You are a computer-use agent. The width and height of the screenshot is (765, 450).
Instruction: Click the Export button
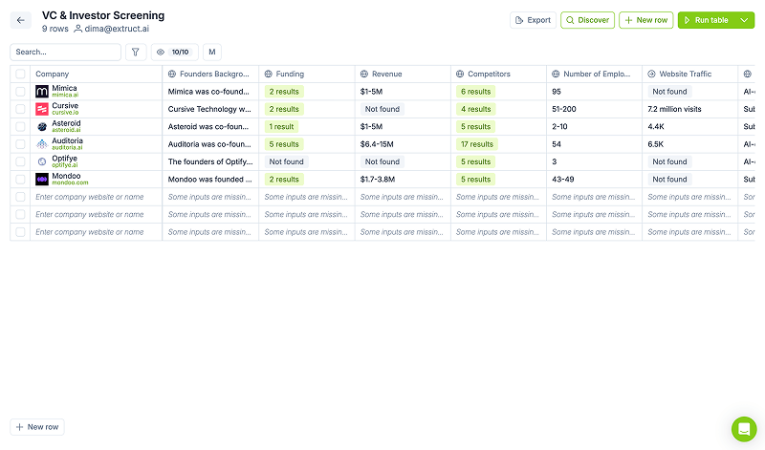[533, 20]
